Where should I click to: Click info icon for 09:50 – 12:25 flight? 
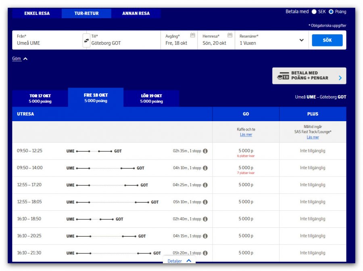(205, 151)
